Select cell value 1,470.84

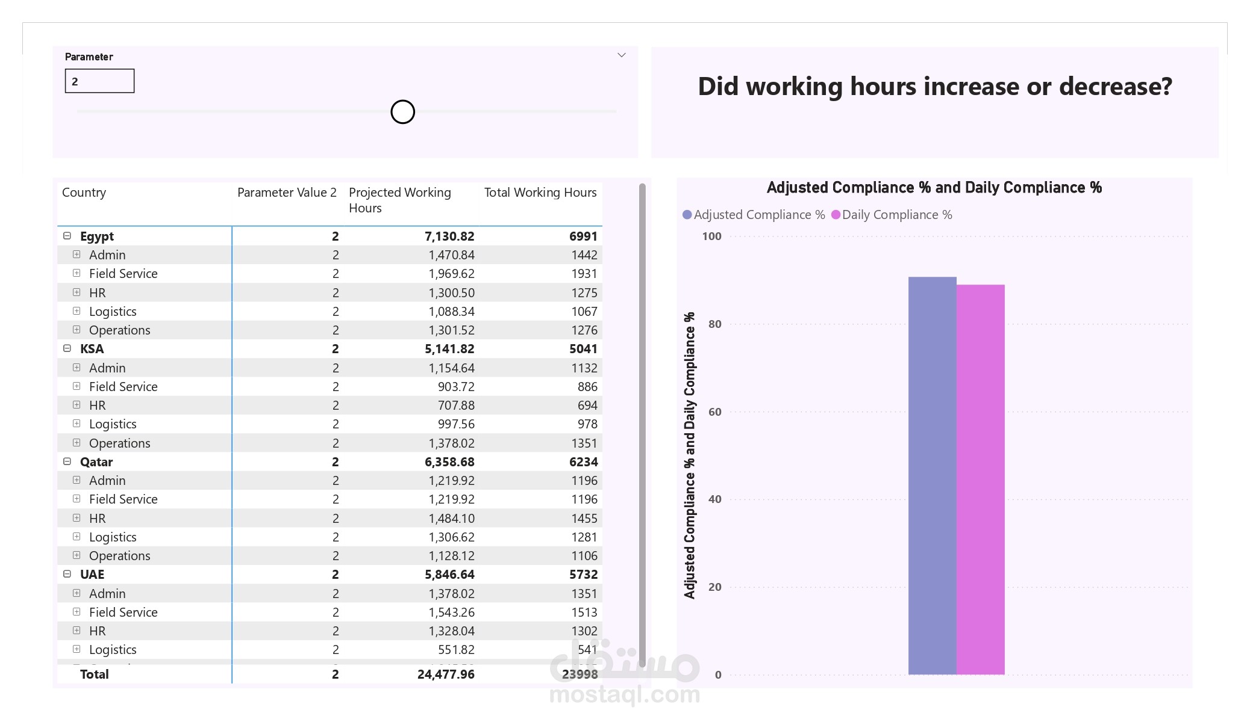coord(452,255)
